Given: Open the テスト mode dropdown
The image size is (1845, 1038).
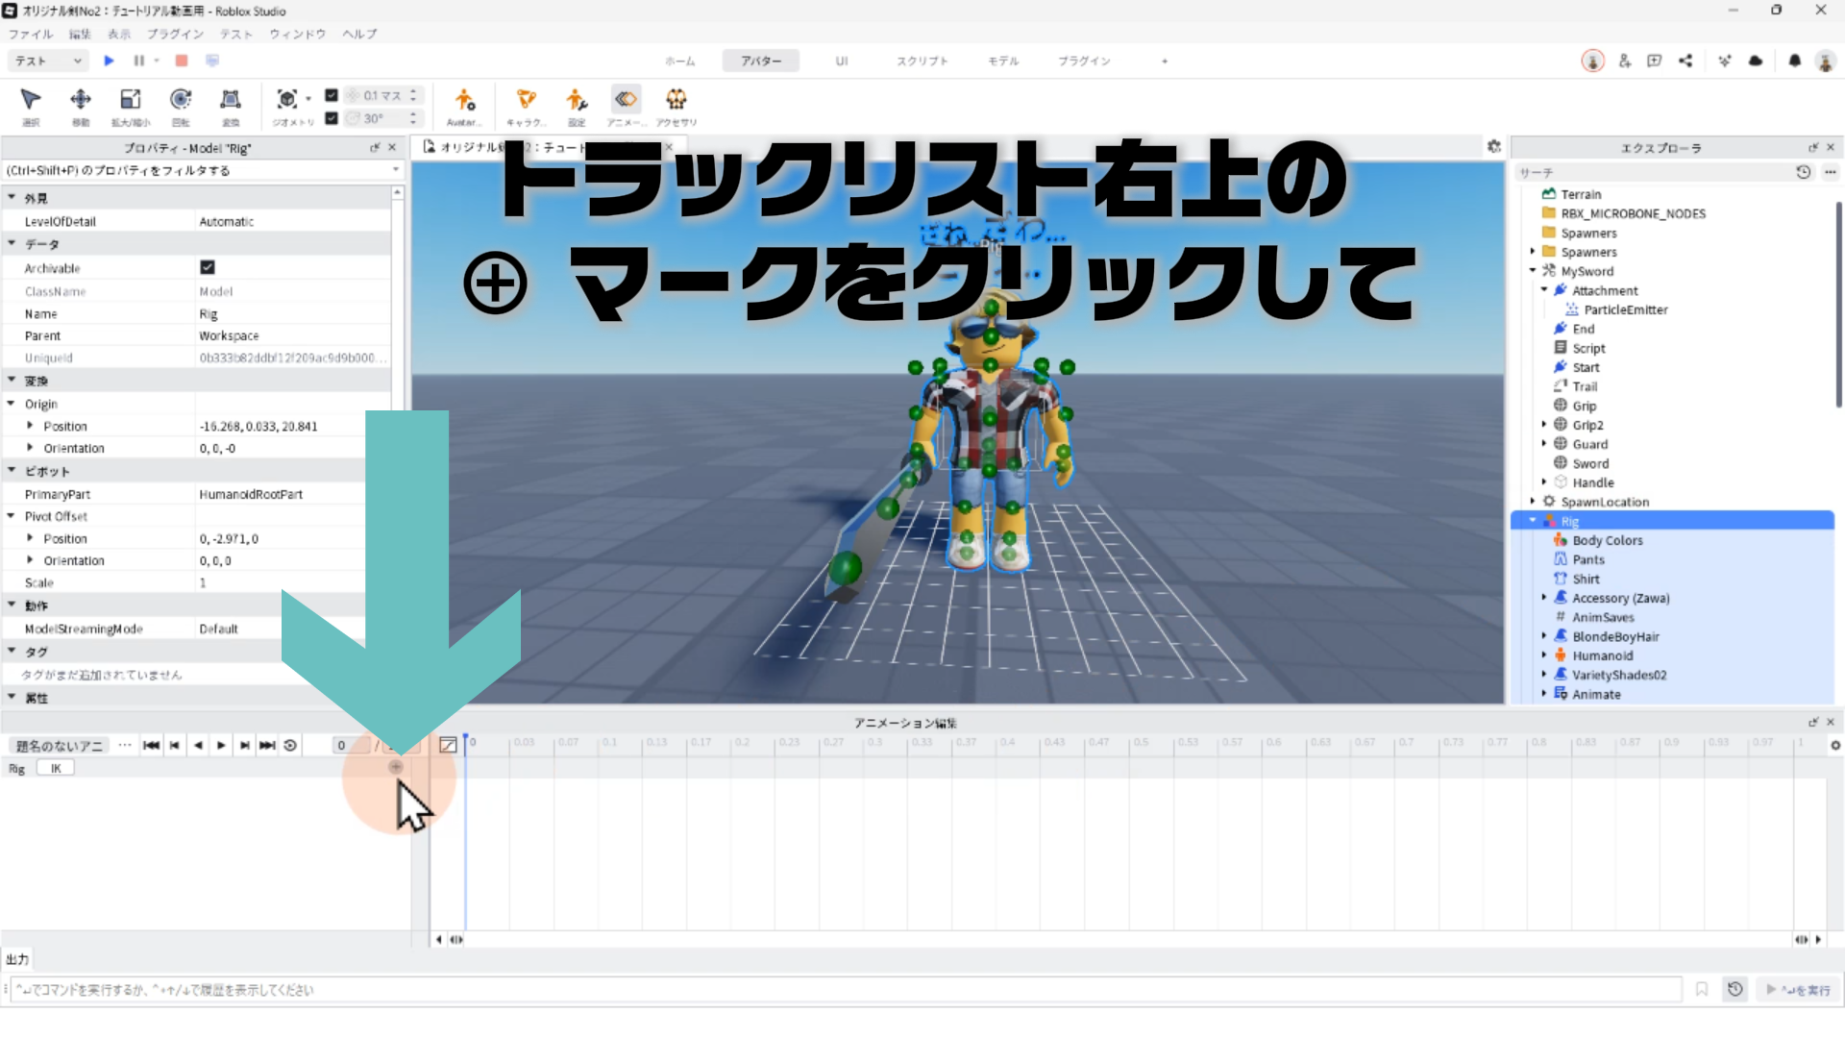Looking at the screenshot, I should (x=48, y=61).
